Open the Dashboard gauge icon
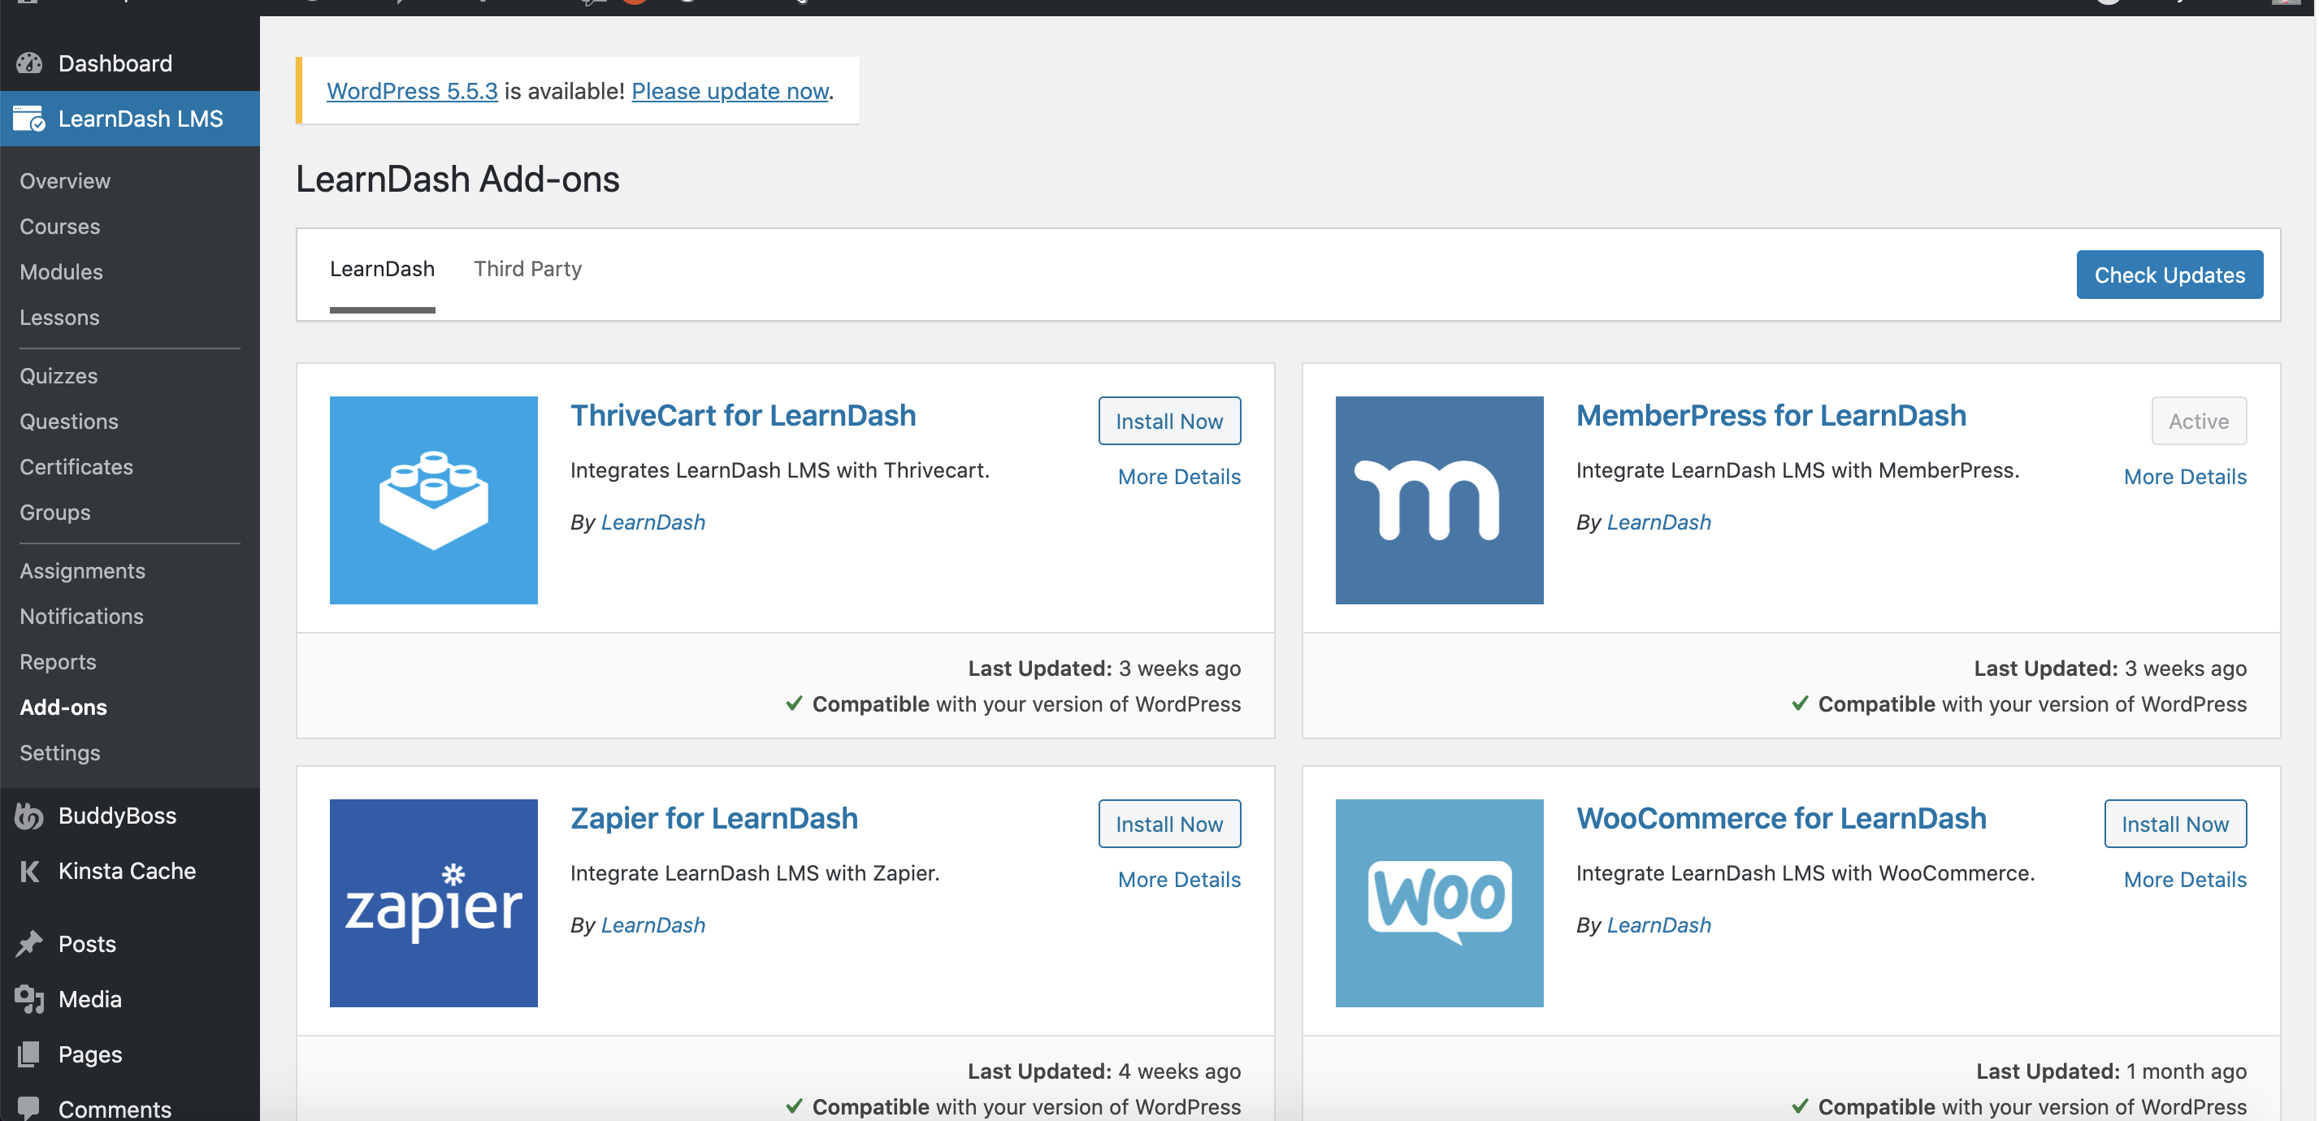This screenshot has height=1121, width=2319. coord(28,63)
